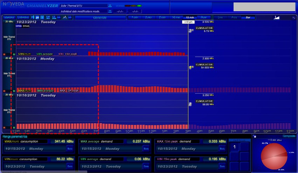Click the LO pass icon
The width and height of the screenshot is (298, 173).
pyautogui.click(x=54, y=17)
